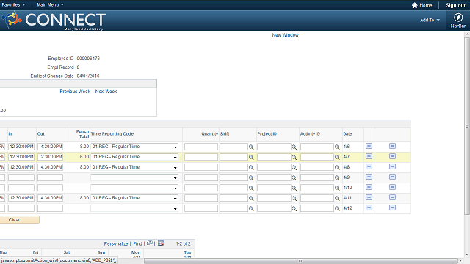Expand the Add To dropdown
Image resolution: width=470 pixels, height=264 pixels.
point(430,20)
